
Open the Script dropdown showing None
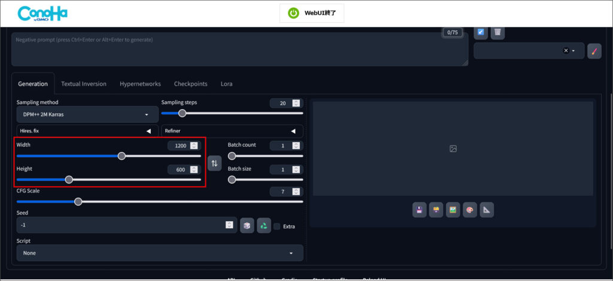(160, 253)
